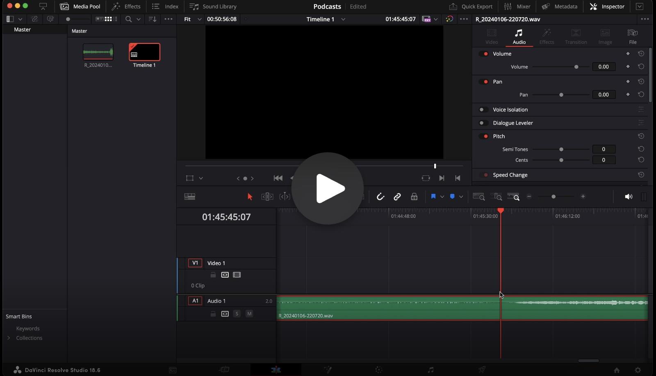Add a blue marker at the playhead
The height and width of the screenshot is (376, 656).
click(452, 197)
